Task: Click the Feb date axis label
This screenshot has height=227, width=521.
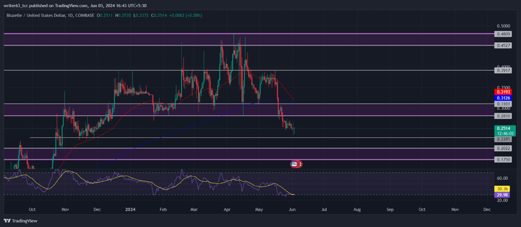Action: (x=163, y=210)
